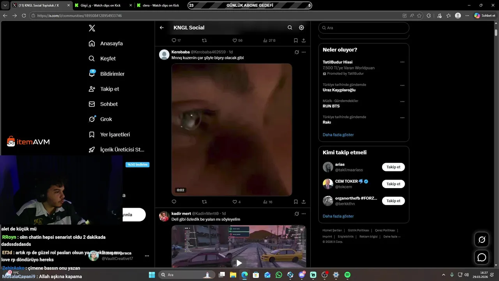Image resolution: width=499 pixels, height=281 pixels.
Task: Open Hizmet Şartları footer link
Action: pyautogui.click(x=332, y=230)
